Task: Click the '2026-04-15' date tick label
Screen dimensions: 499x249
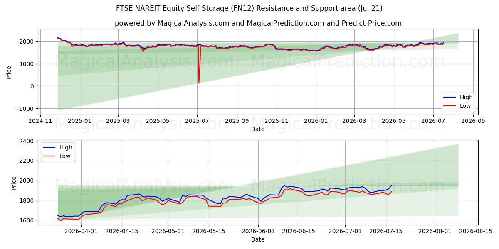Action: (122, 231)
